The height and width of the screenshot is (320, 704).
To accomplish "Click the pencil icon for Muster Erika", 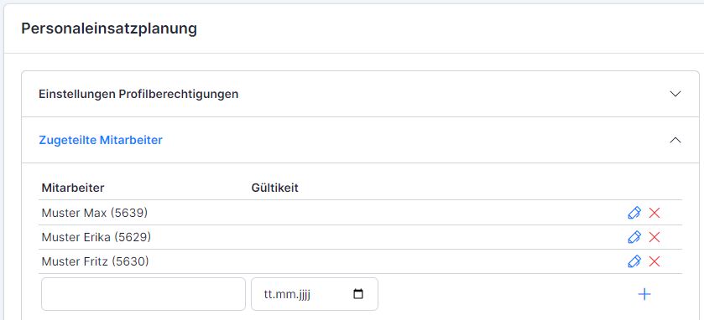I will click(634, 237).
